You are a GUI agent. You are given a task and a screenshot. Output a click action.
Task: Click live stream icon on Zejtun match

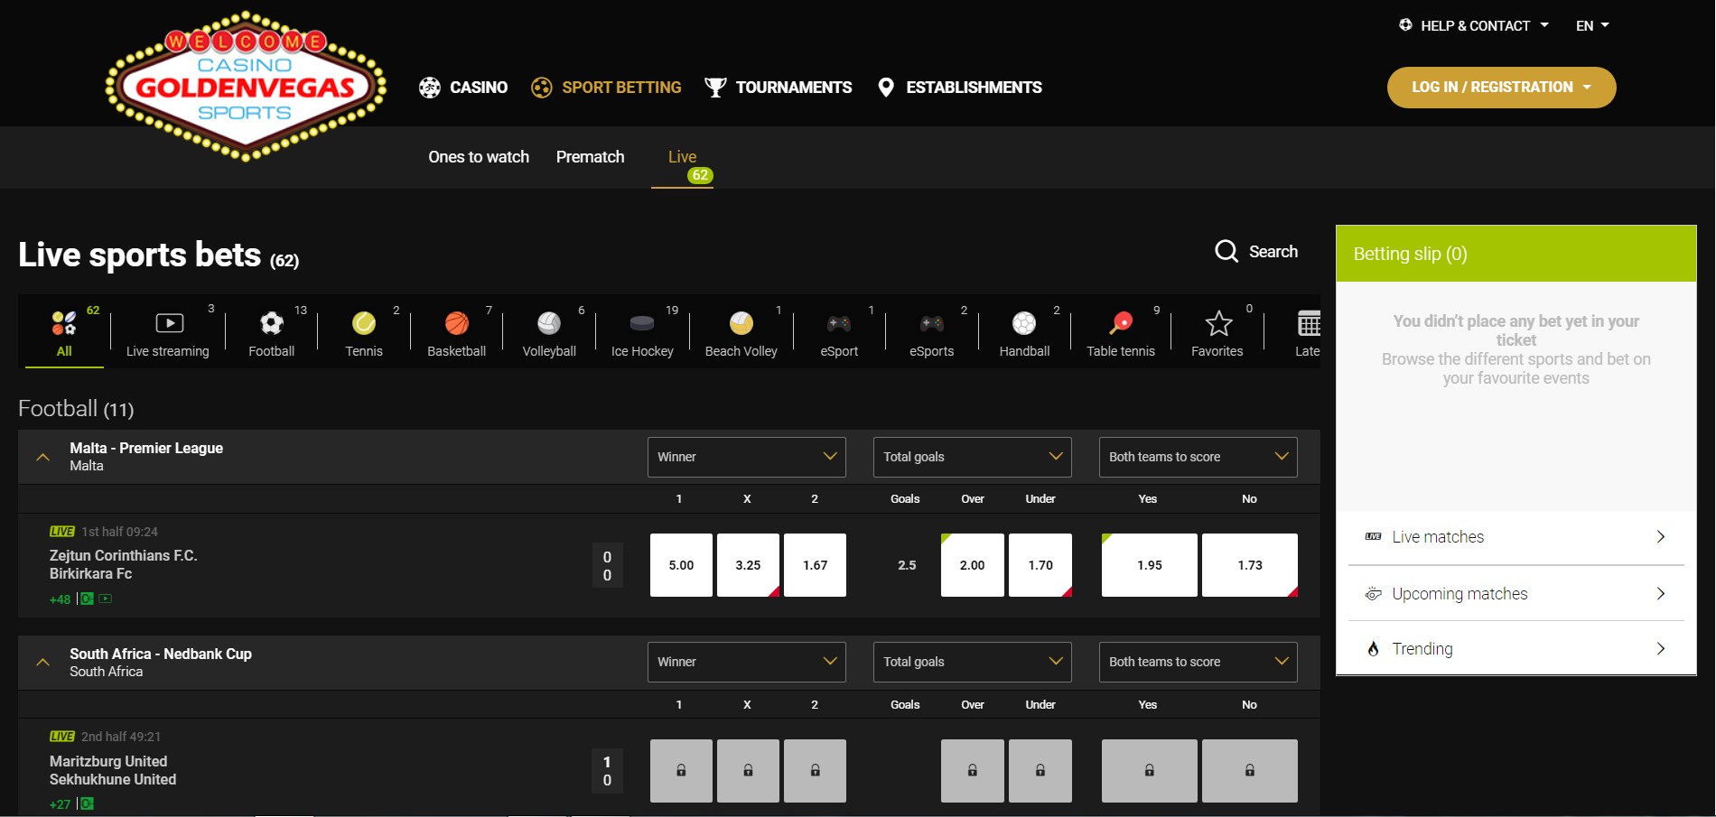click(106, 599)
